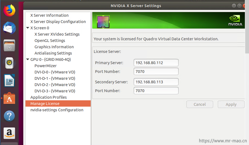
Task: Select DVI-D-1 - (VMware VD)
Action: (x=55, y=78)
